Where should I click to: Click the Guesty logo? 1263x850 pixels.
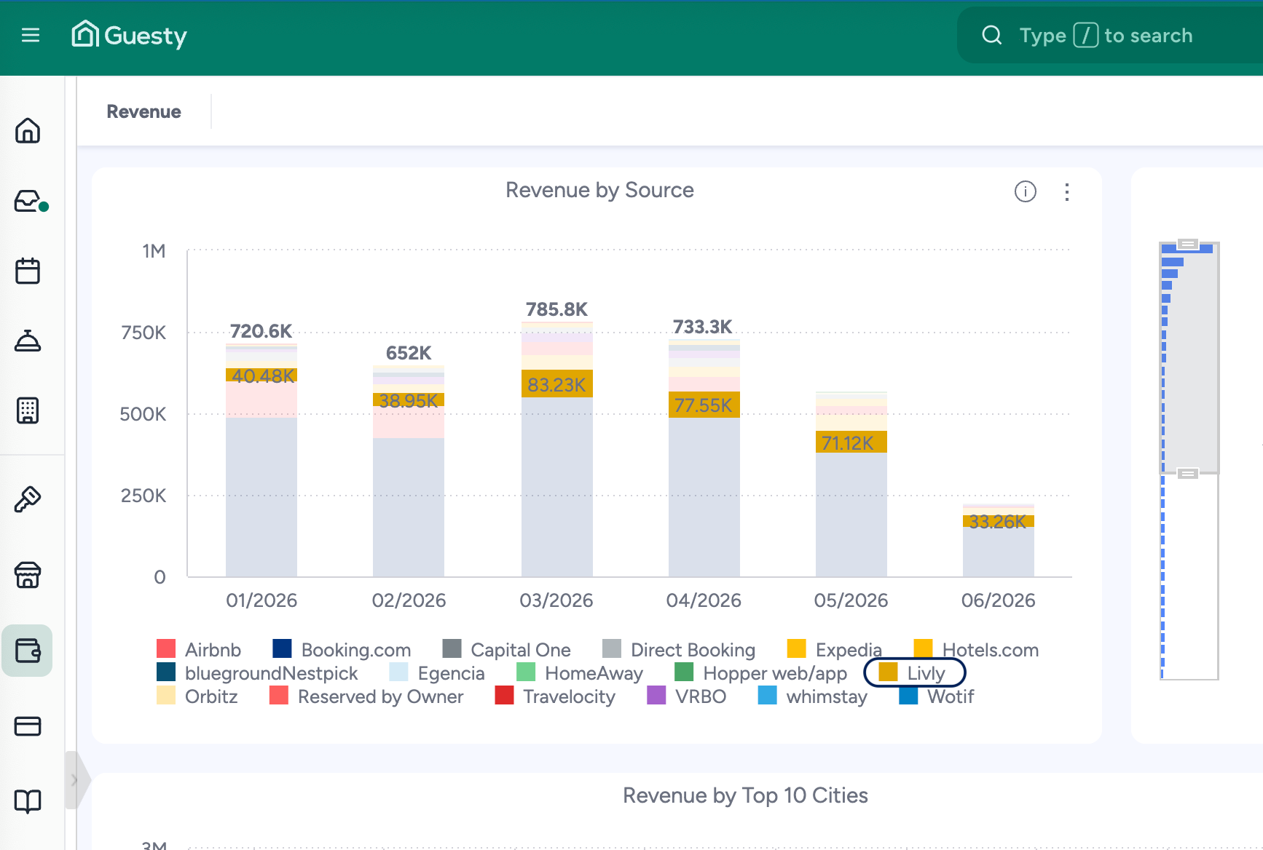129,35
